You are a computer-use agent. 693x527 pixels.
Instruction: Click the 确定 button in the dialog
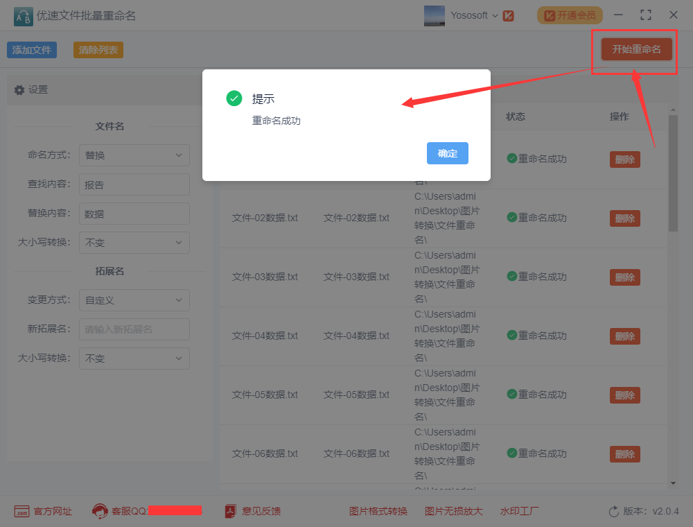pyautogui.click(x=447, y=153)
